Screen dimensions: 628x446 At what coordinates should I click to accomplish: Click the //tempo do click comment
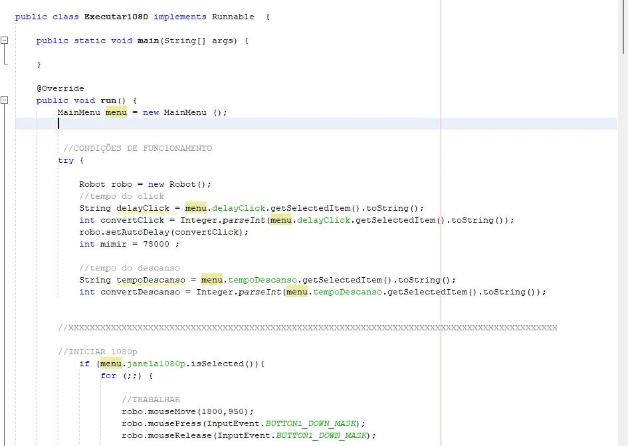(122, 196)
